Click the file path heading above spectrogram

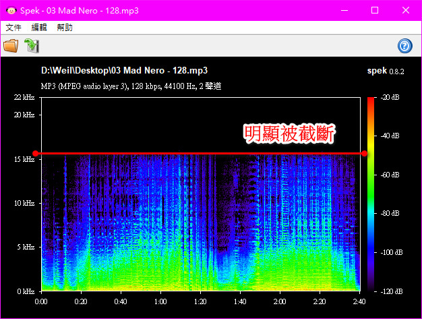click(124, 70)
